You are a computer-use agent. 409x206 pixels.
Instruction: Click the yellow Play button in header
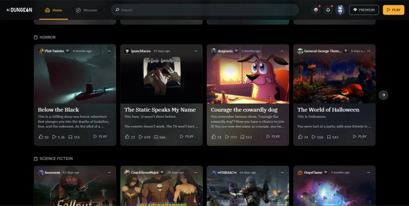pyautogui.click(x=393, y=10)
